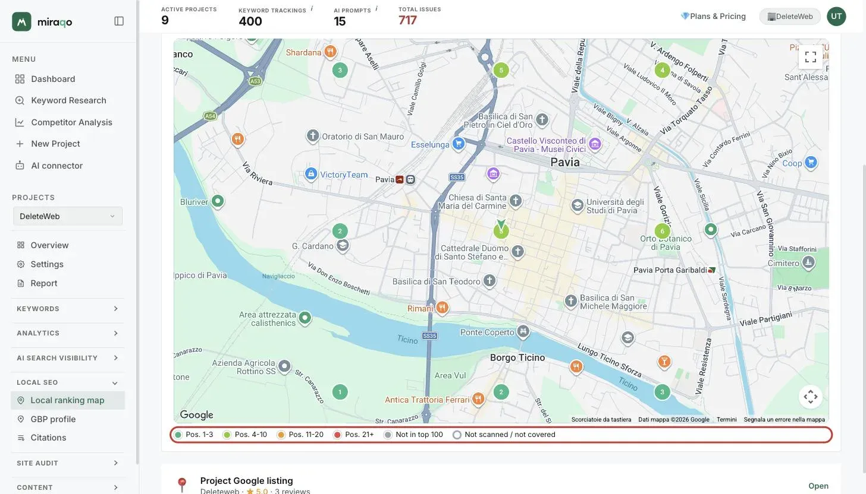Open the Project Google listing

818,486
